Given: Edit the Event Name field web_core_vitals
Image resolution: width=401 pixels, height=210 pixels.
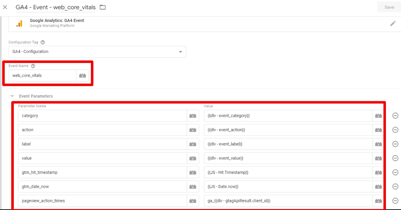Looking at the screenshot, I should tap(43, 76).
